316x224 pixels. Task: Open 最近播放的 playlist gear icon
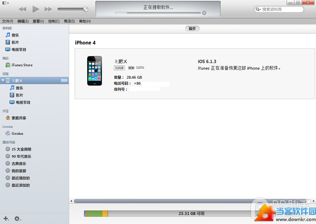(8, 178)
